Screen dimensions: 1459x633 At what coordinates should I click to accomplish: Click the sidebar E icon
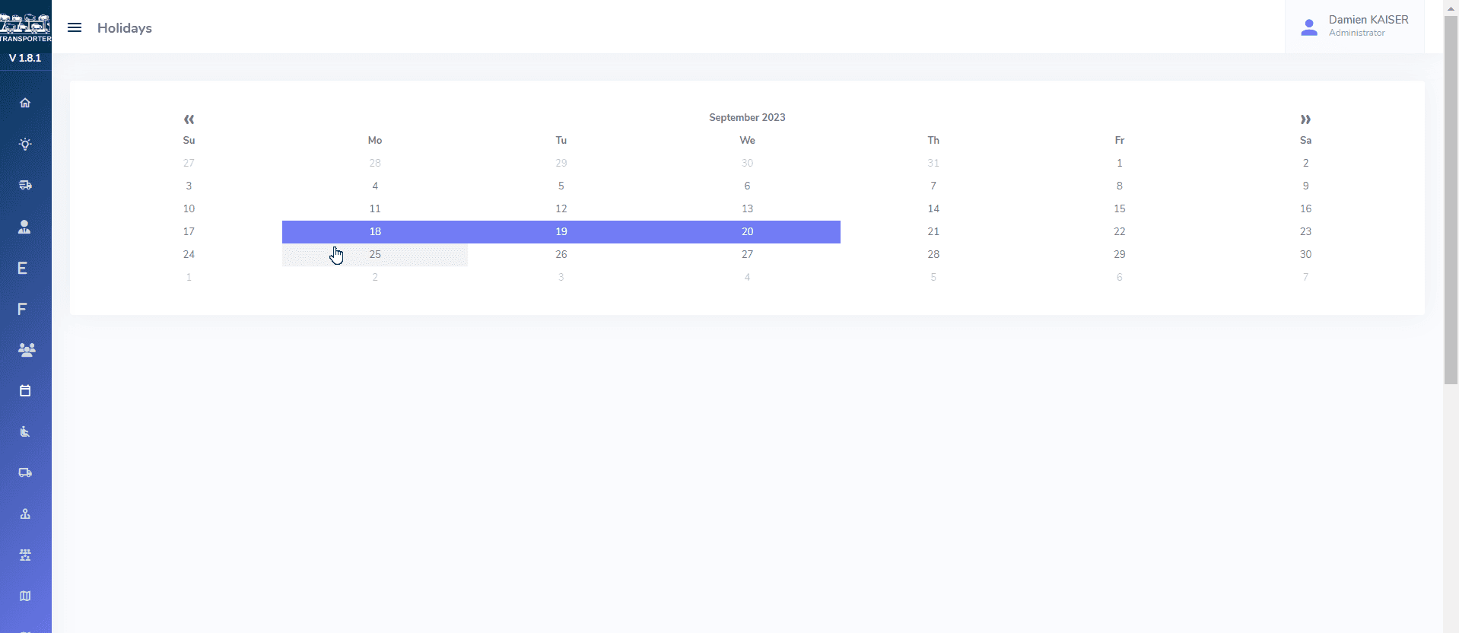click(x=23, y=268)
